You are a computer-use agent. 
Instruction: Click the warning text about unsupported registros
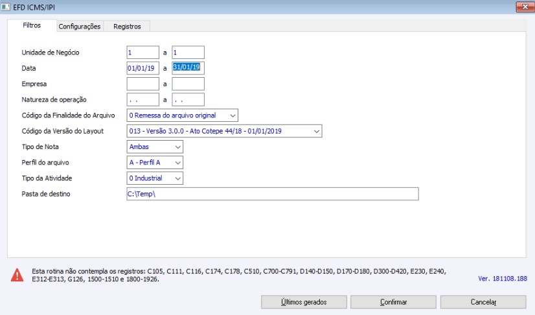239,275
